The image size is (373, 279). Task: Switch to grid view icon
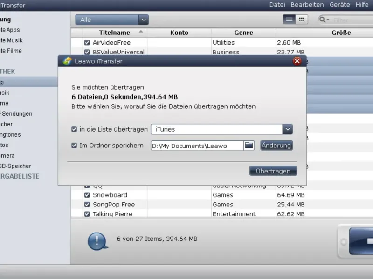(x=302, y=20)
